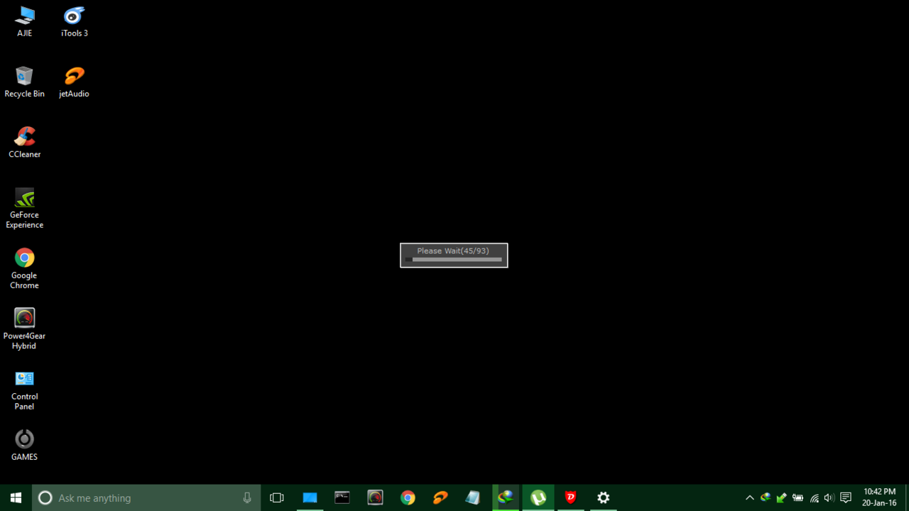This screenshot has height=511, width=909.
Task: Open the Action Center notifications icon
Action: (846, 498)
